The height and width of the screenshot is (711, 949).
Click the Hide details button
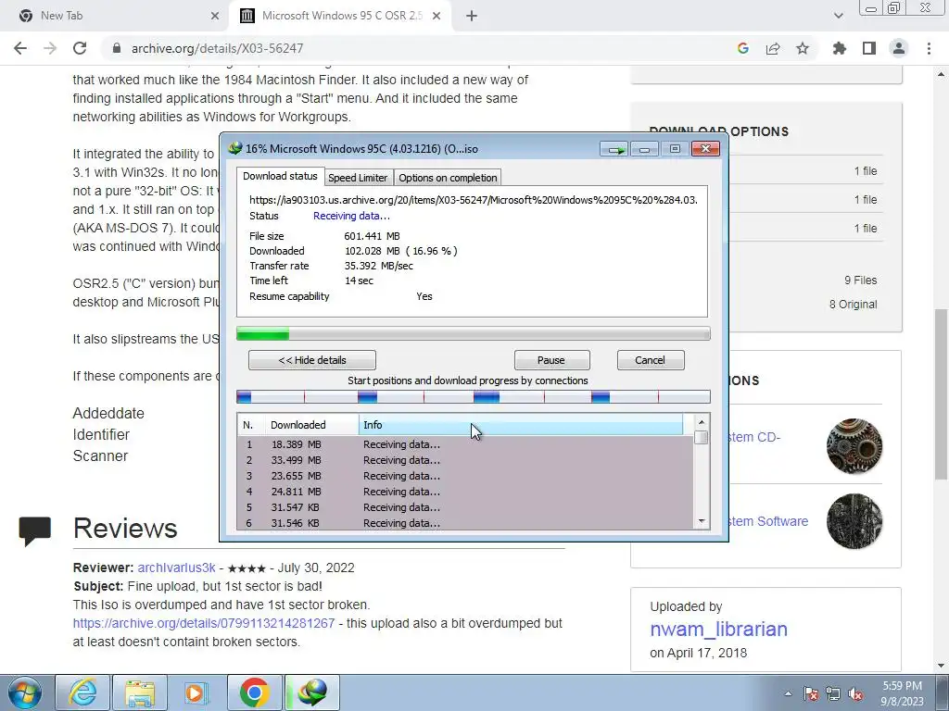pos(312,360)
